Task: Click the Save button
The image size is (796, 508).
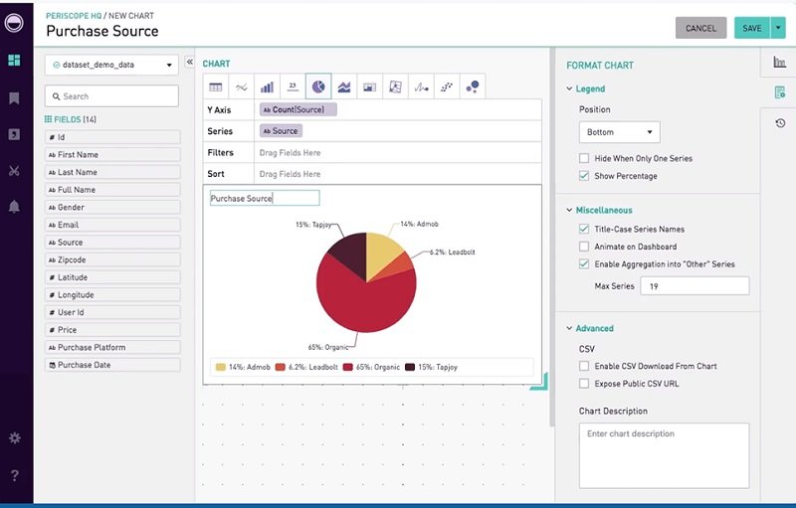Action: pos(752,28)
